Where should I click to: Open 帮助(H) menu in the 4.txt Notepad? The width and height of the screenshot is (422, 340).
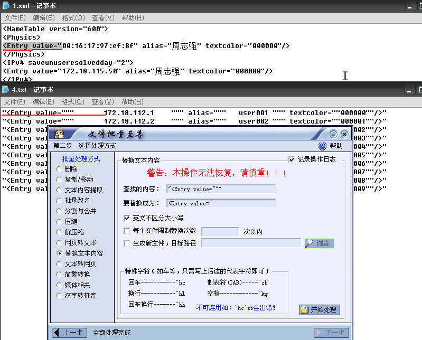pyautogui.click(x=132, y=102)
